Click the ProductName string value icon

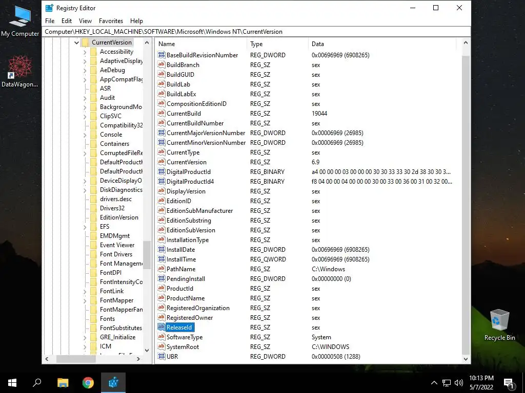pyautogui.click(x=161, y=298)
